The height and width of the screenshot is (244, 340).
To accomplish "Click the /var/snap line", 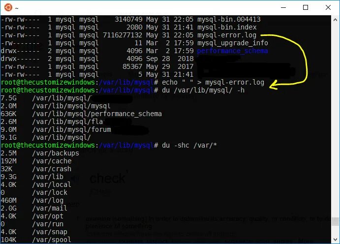I will 50,232.
